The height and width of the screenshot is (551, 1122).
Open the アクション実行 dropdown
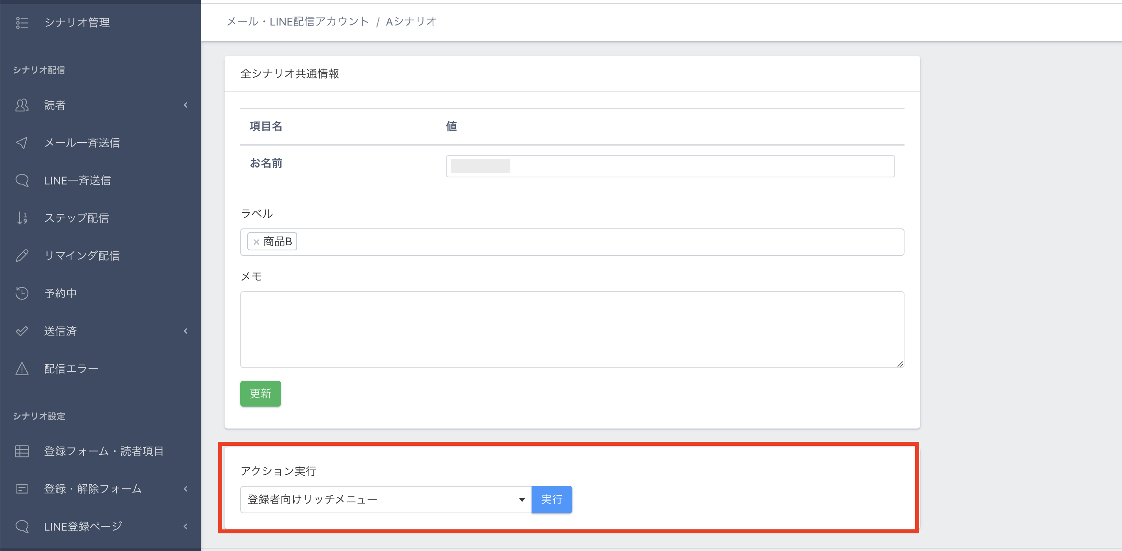pos(386,500)
